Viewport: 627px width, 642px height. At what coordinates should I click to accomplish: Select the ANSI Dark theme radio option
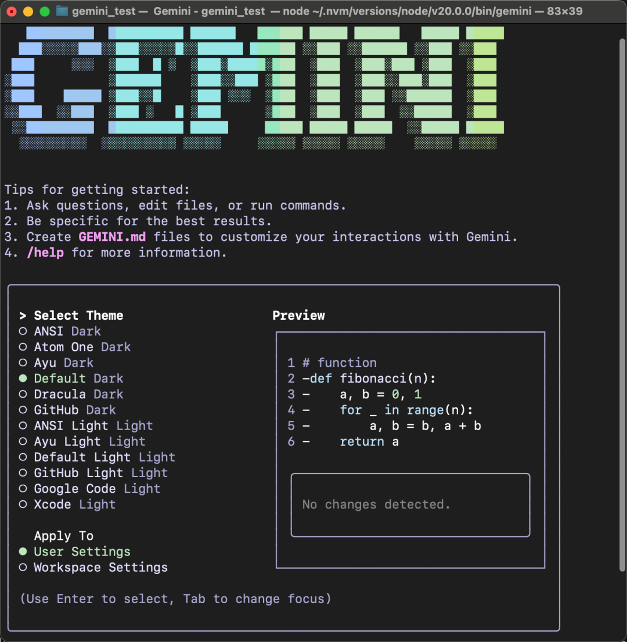pos(60,331)
